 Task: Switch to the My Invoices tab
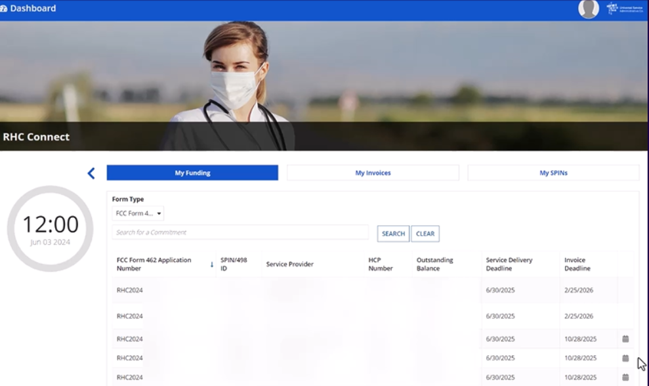click(x=373, y=173)
